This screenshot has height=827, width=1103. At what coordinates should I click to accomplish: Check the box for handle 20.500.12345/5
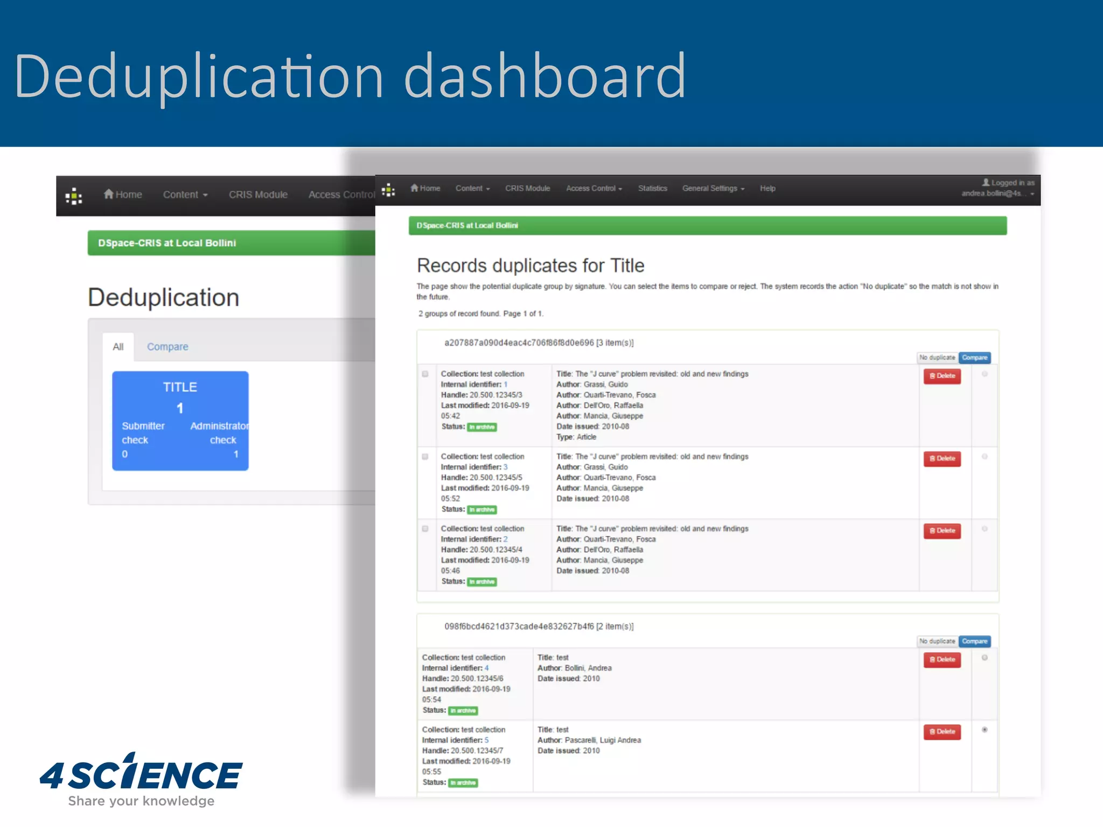[x=425, y=457]
